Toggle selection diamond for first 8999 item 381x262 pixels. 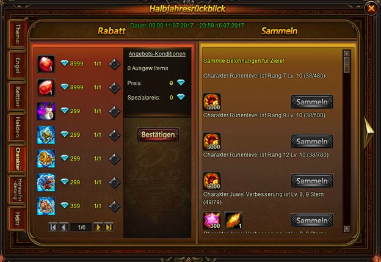[x=114, y=64]
